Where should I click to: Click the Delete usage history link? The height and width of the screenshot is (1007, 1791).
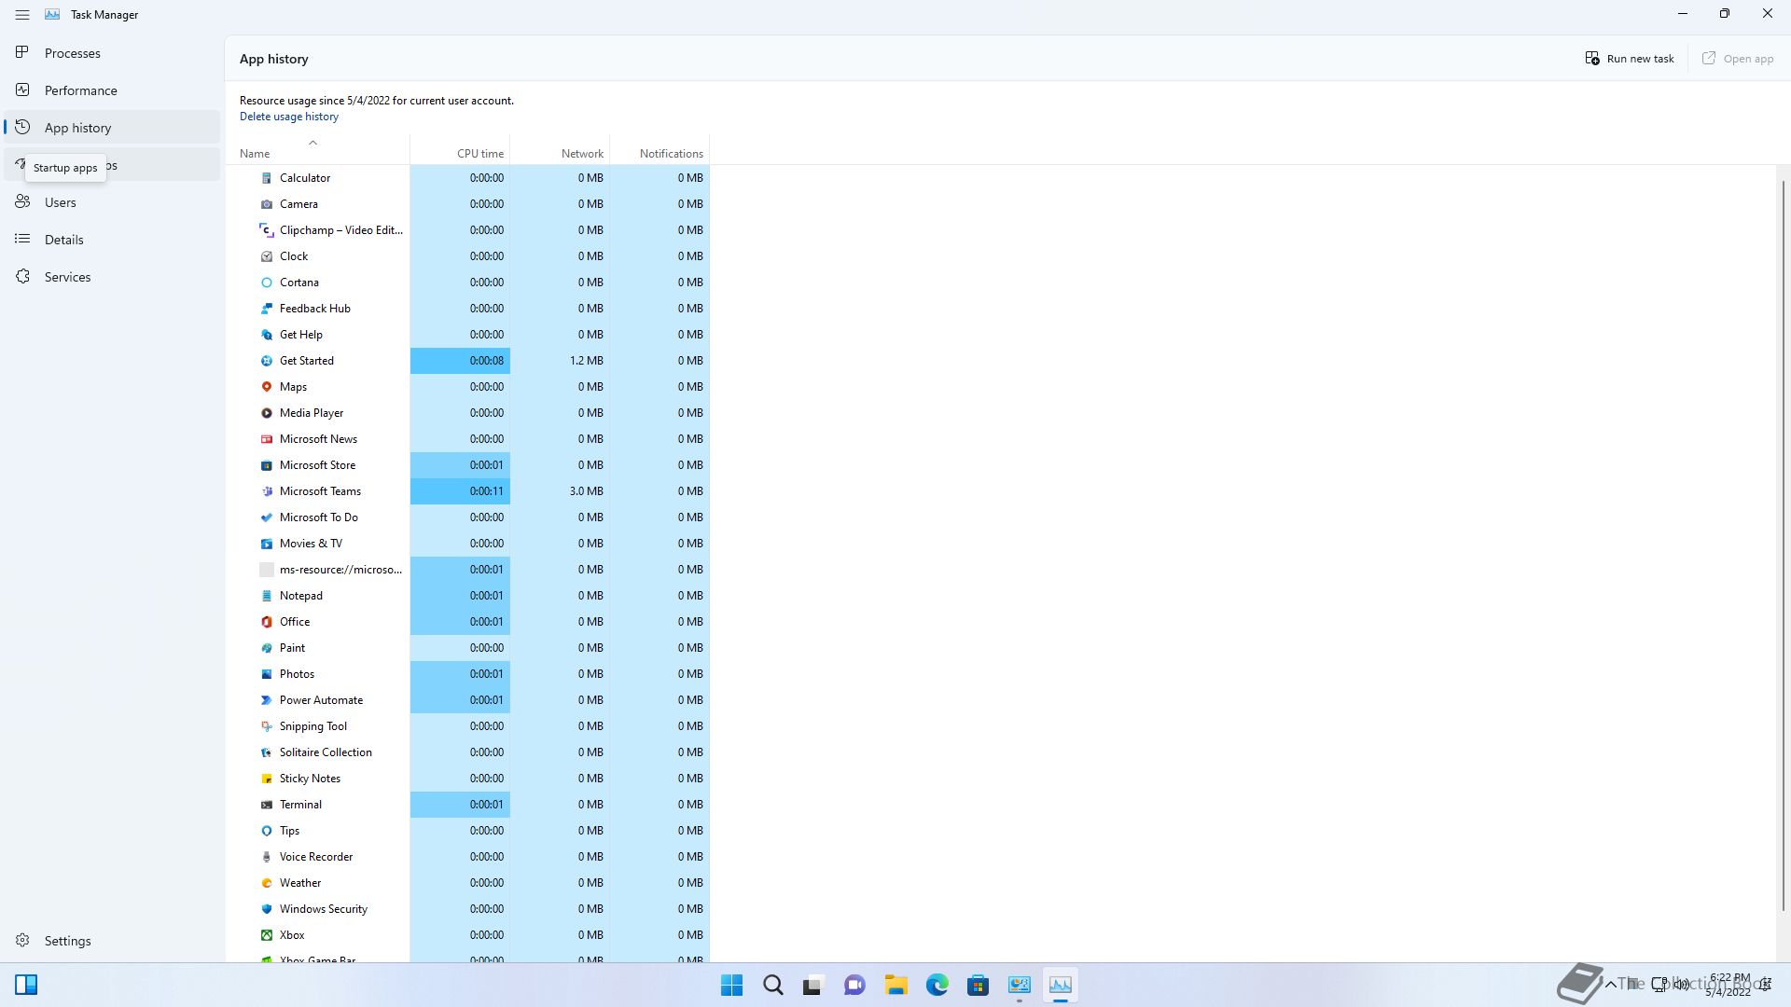(289, 117)
